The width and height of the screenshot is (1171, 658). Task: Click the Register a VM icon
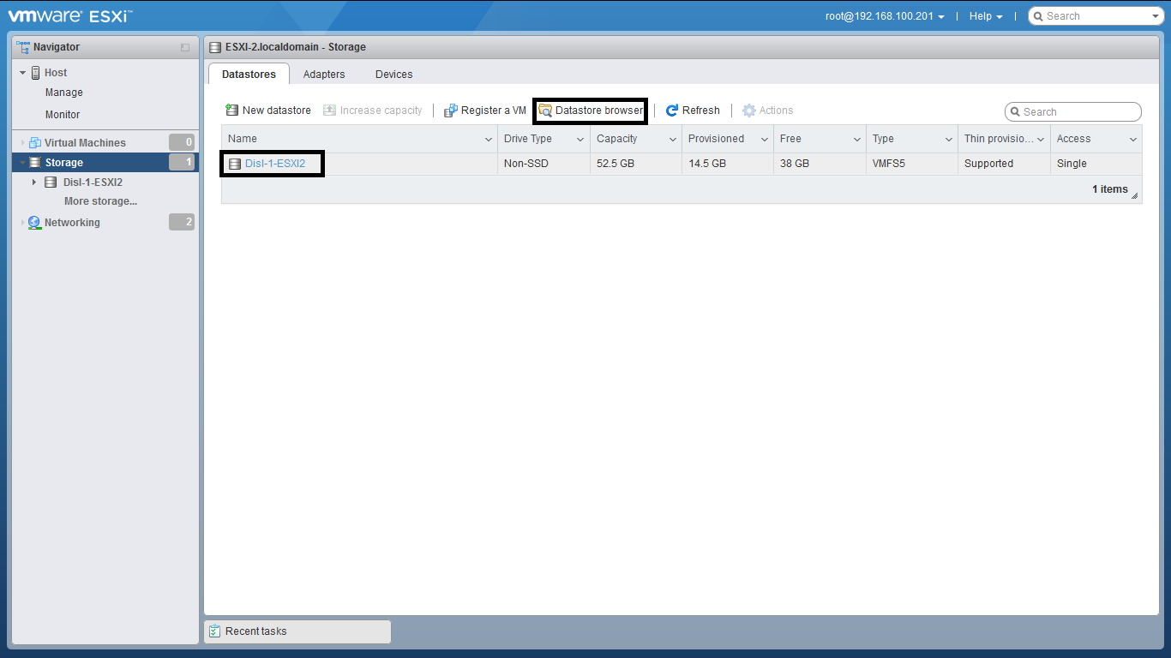point(450,111)
